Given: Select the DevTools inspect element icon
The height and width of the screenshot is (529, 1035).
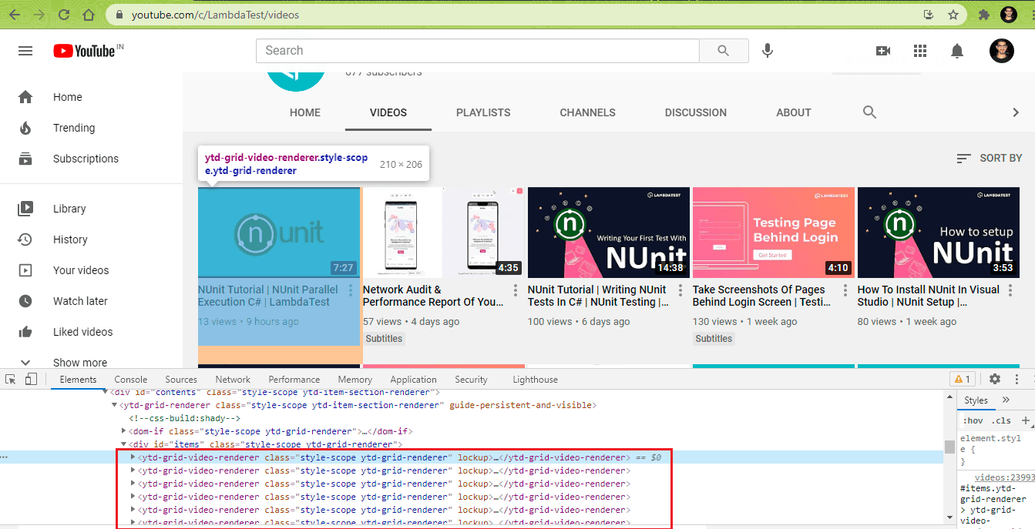Looking at the screenshot, I should coord(11,379).
